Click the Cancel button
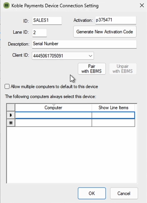 [x=124, y=193]
